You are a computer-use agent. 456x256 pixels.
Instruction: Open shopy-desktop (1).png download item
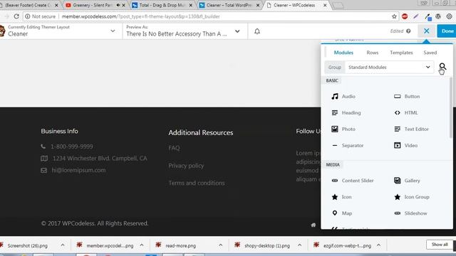pos(267,245)
